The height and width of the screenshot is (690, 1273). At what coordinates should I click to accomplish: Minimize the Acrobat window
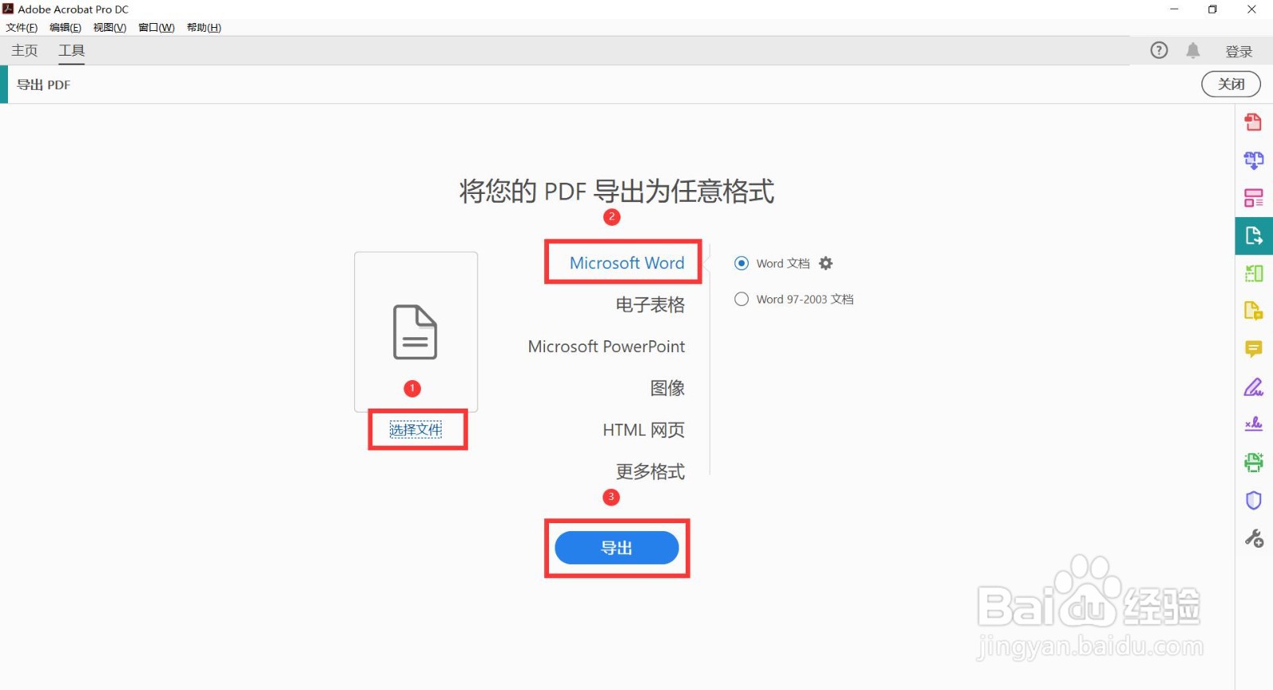pyautogui.click(x=1174, y=10)
